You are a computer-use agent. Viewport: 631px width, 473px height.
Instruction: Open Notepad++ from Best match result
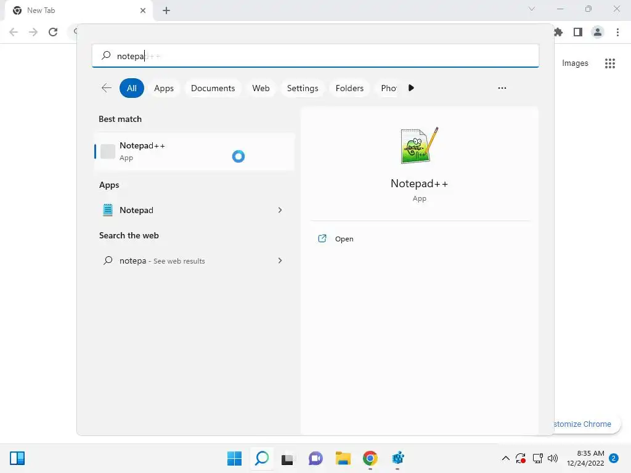(194, 152)
